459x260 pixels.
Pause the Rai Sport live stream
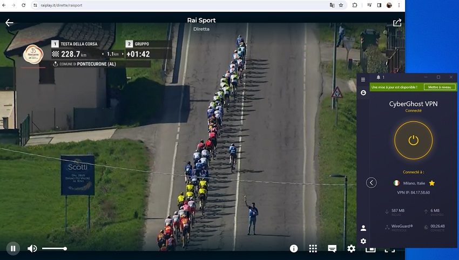tap(13, 248)
